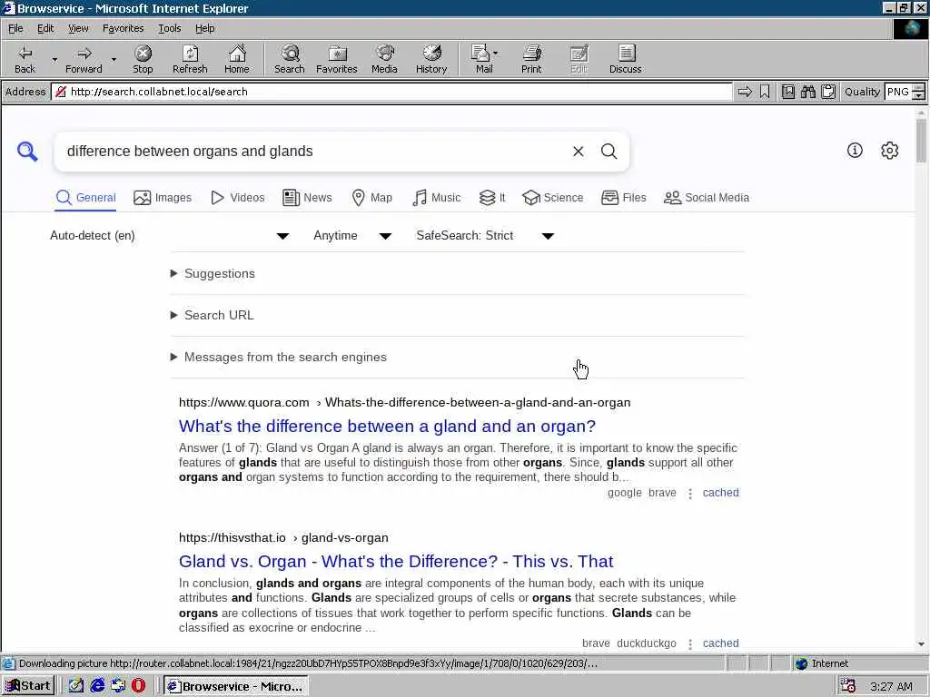Switch to the Science tab
Image resolution: width=930 pixels, height=697 pixels.
tap(553, 198)
